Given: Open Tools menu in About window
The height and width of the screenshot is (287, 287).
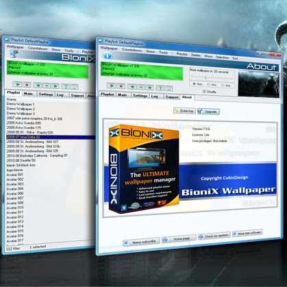Looking at the screenshot, I should [164, 52].
